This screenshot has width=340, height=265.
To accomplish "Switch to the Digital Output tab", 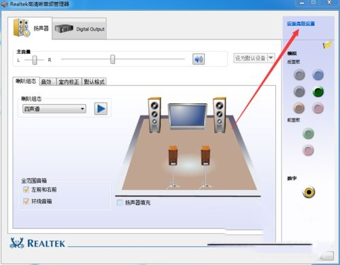I will pos(80,29).
